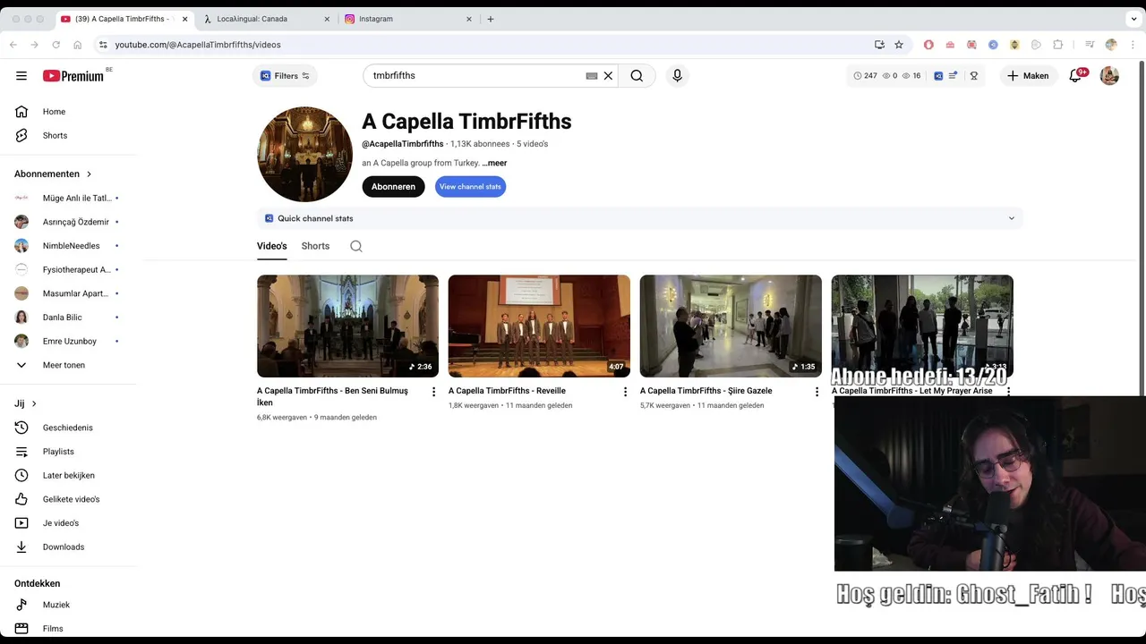
Task: Expand channel description via ...meer
Action: [494, 164]
